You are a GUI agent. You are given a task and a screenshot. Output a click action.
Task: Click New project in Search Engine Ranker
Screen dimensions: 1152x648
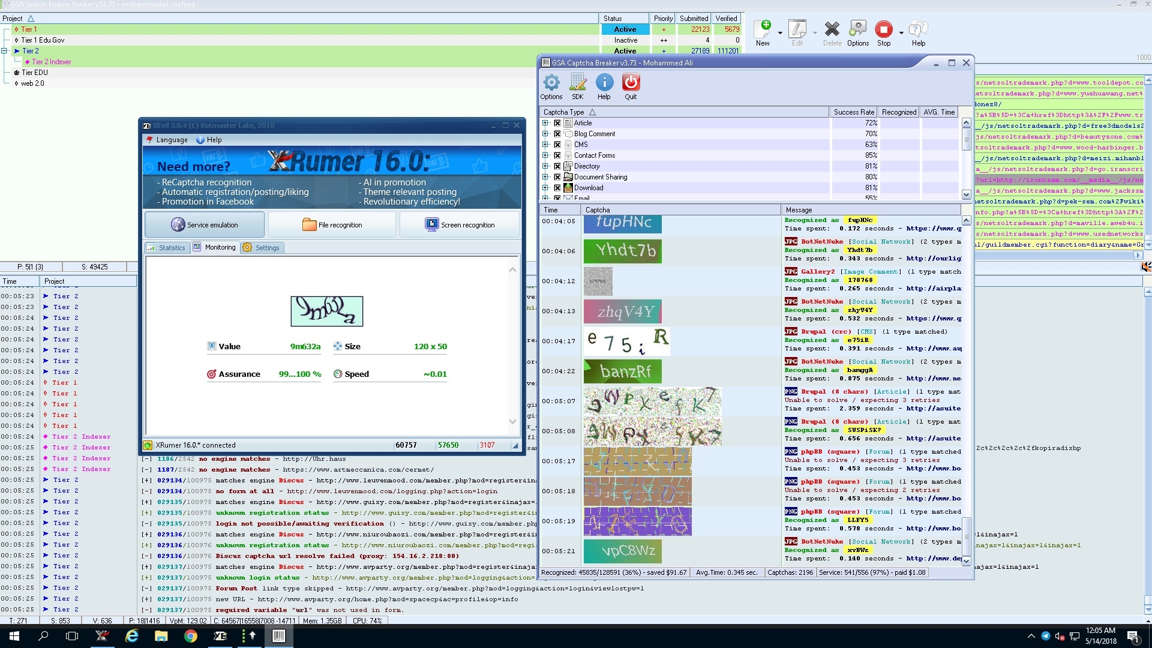tap(763, 33)
